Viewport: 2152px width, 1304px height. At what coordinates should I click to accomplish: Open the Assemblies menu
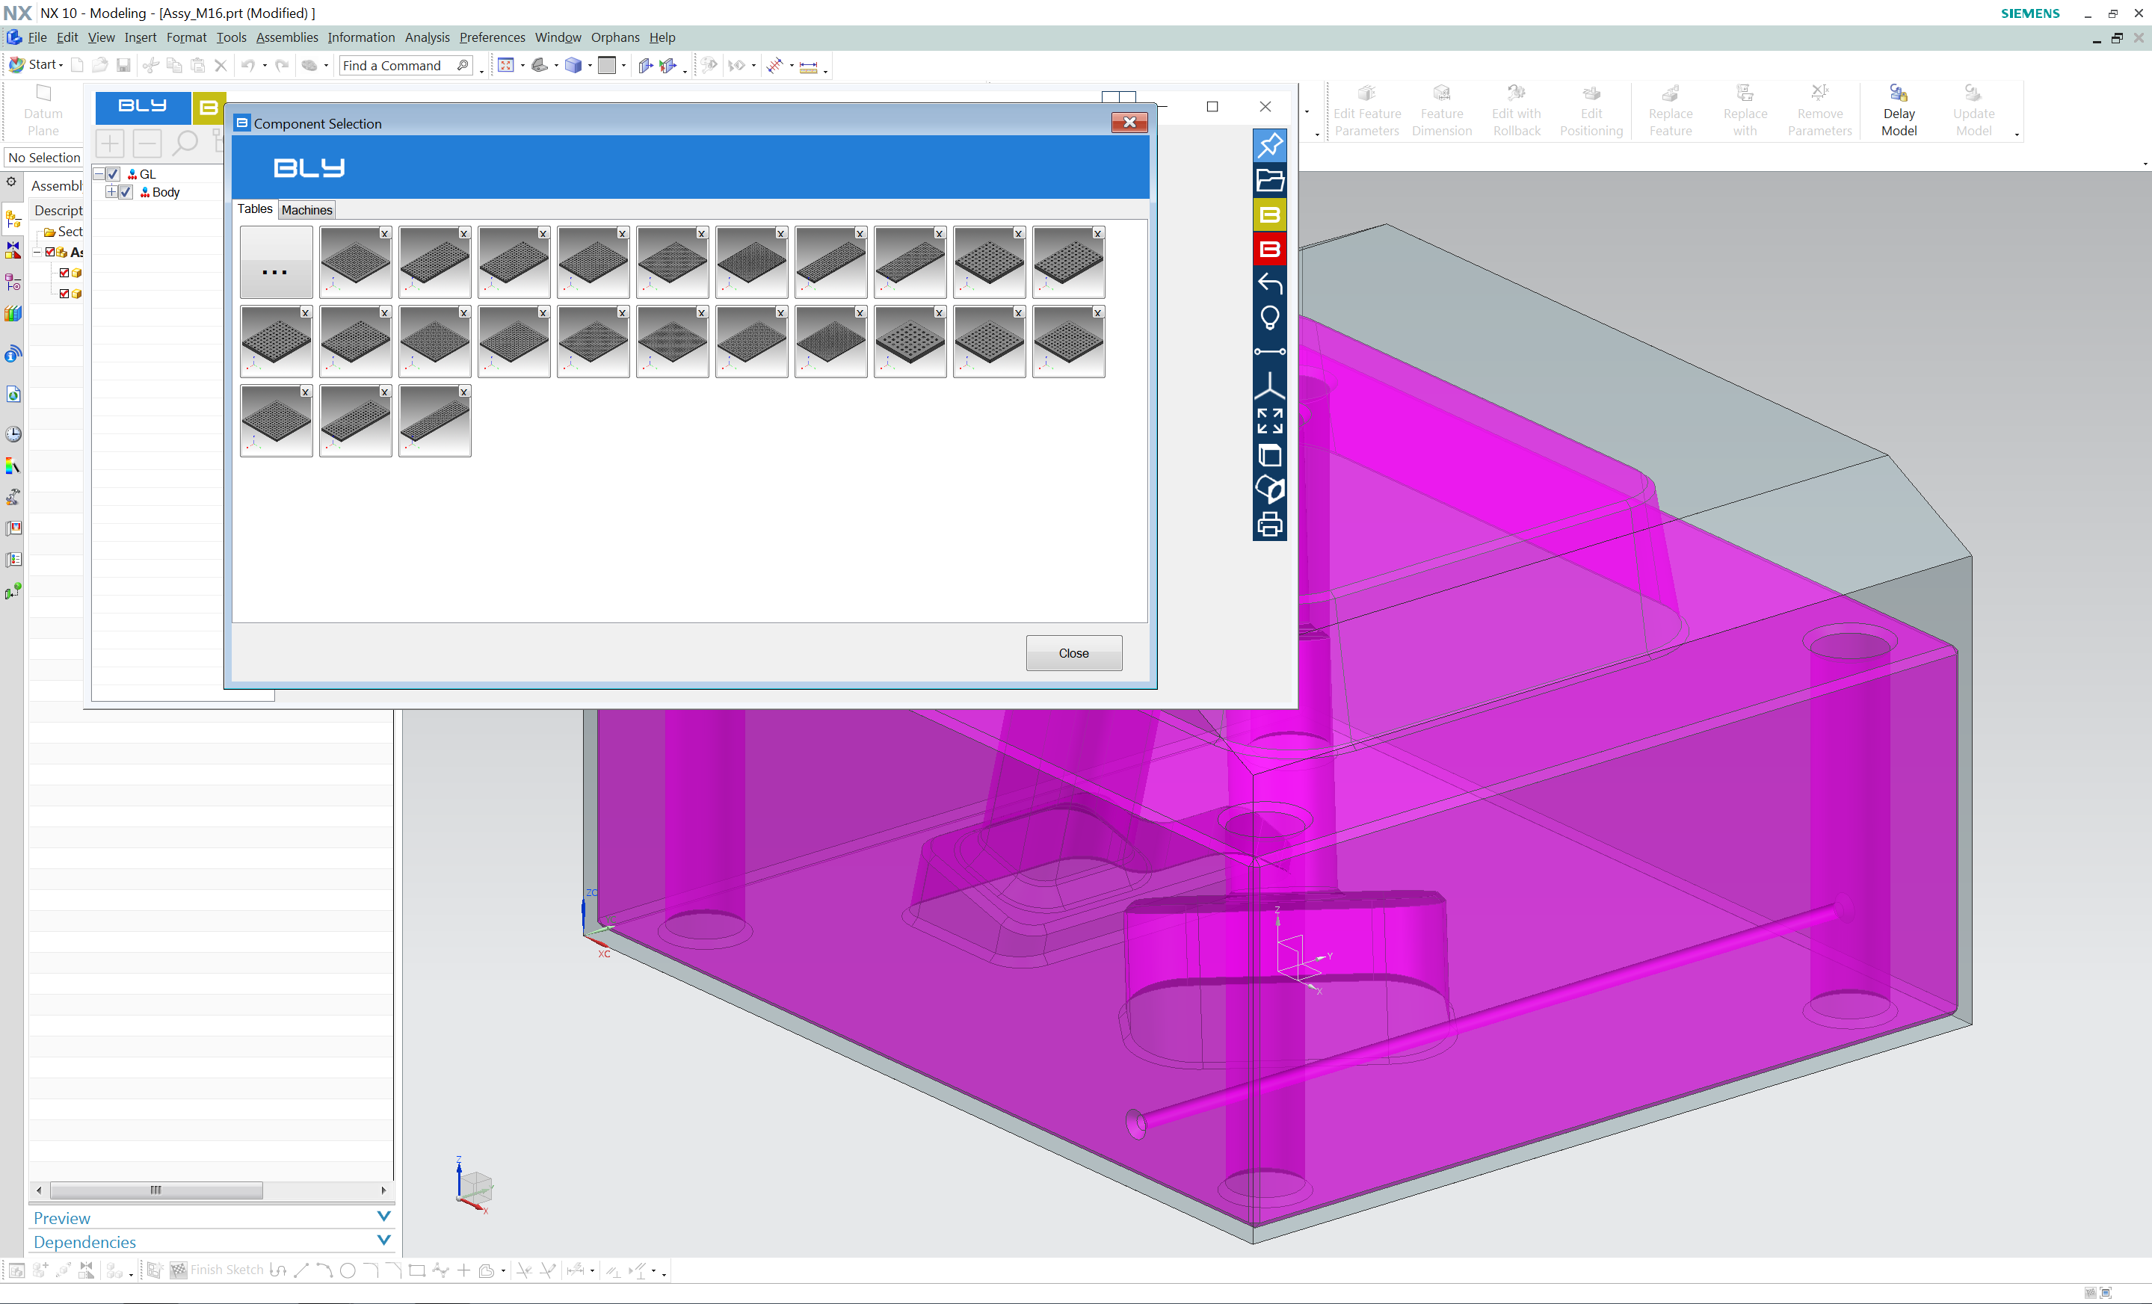286,37
